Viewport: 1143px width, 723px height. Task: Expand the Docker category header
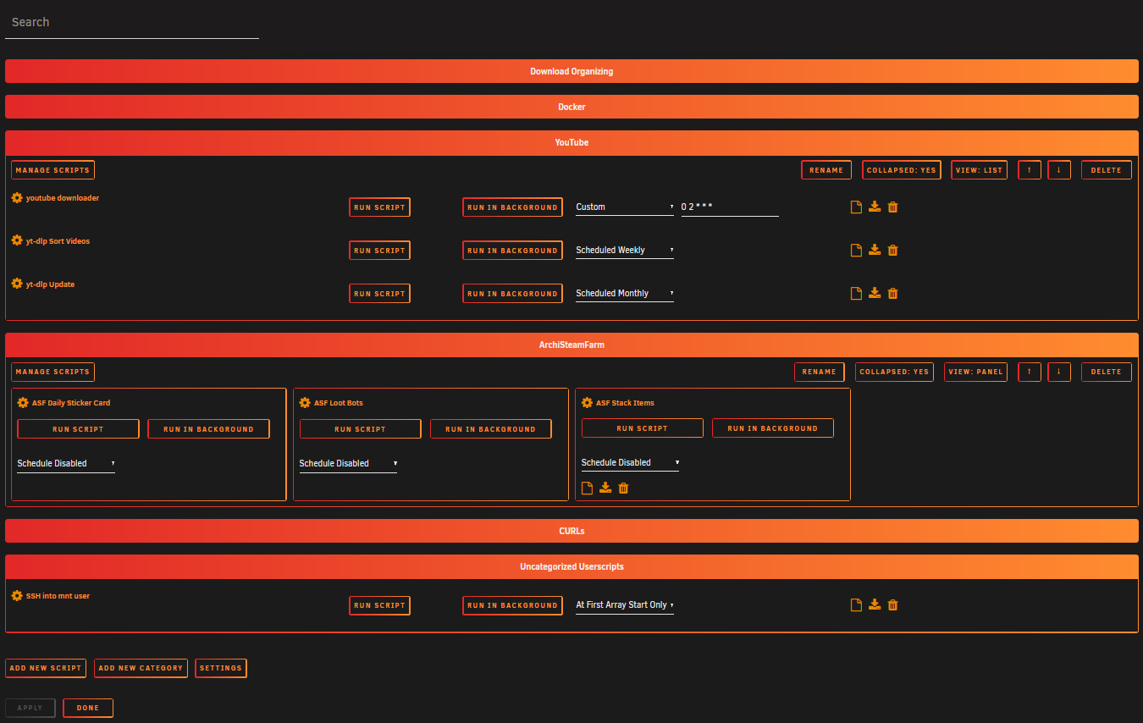(x=571, y=107)
